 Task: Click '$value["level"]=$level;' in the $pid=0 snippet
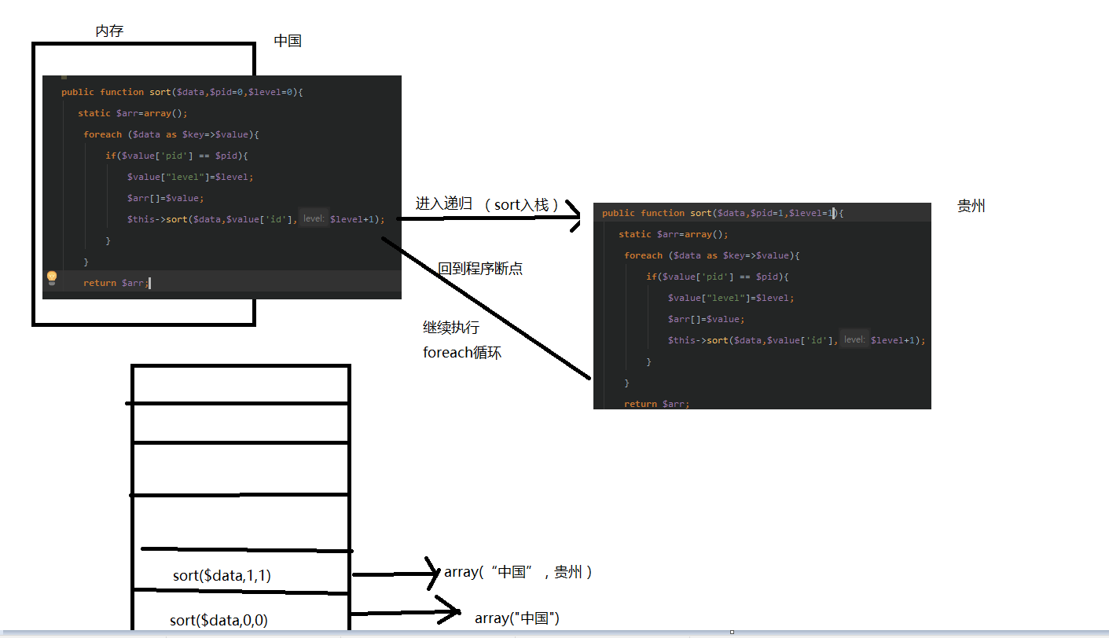coord(191,177)
